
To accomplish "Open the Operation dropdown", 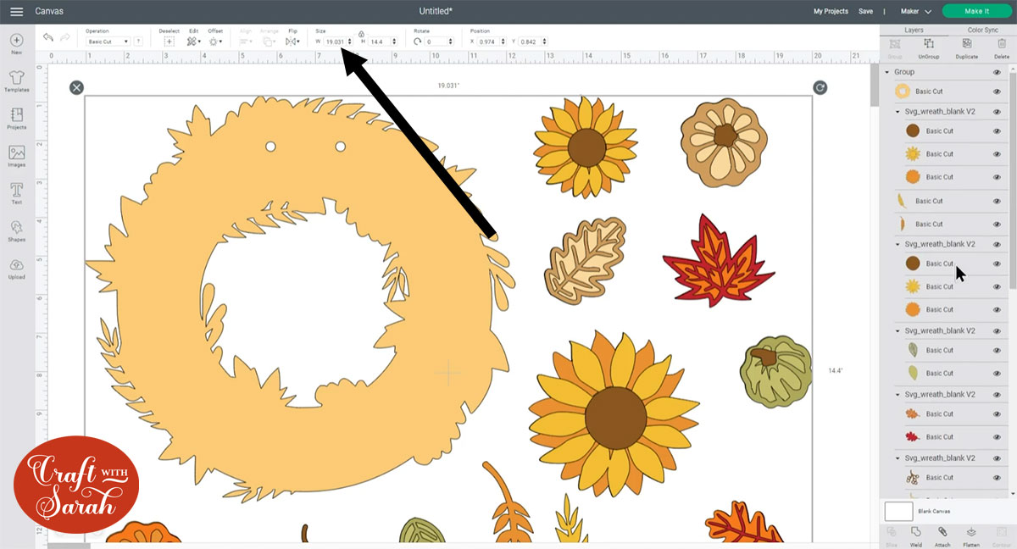I will click(108, 41).
